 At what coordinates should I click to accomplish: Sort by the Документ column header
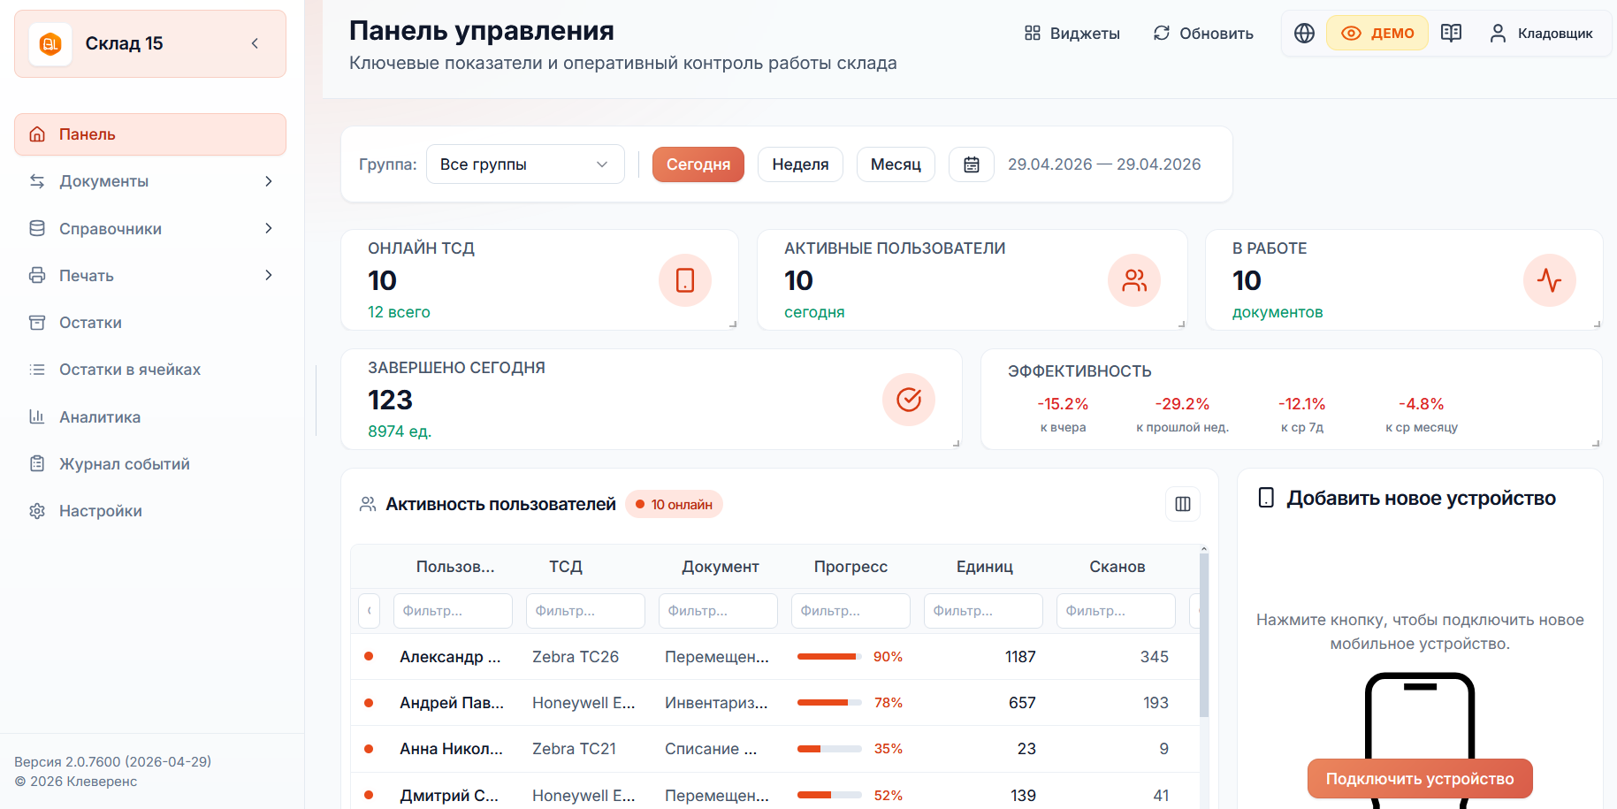(x=721, y=567)
